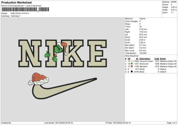Click the Width value '5.81 in'
The height and width of the screenshot is (125, 178).
pos(174,10)
